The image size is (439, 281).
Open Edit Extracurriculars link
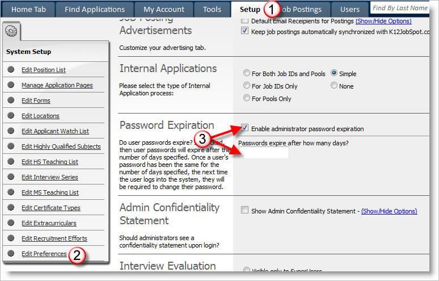point(49,223)
